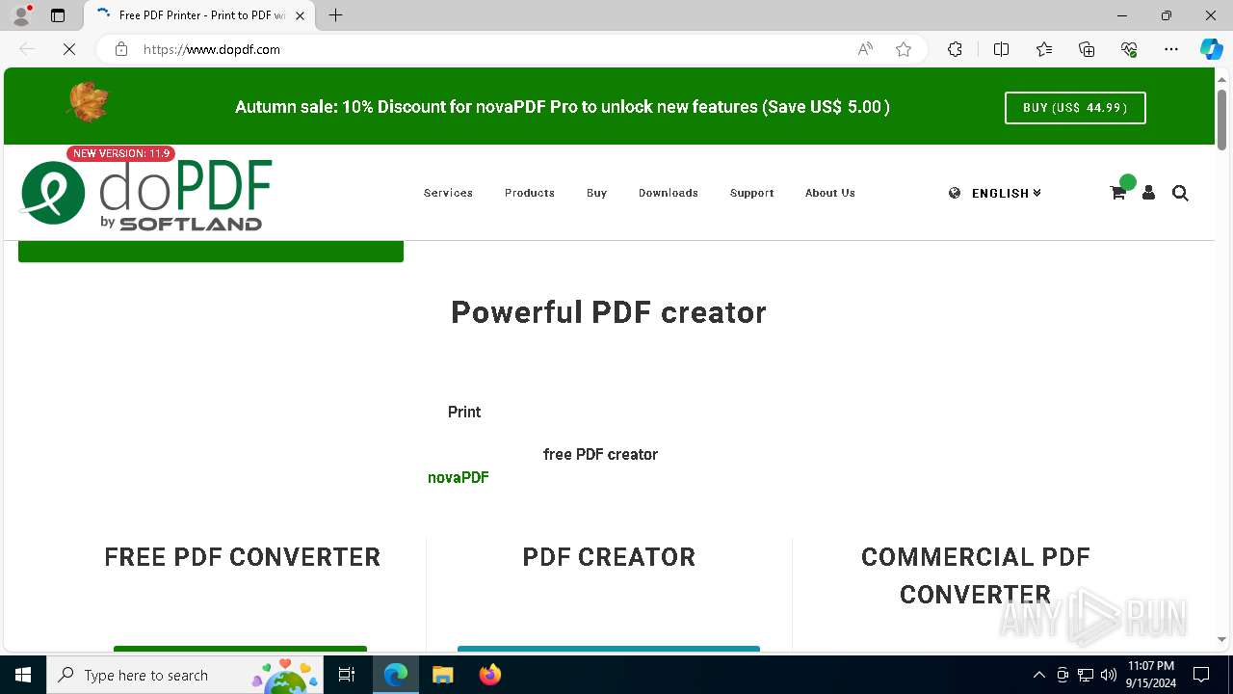Open the shopping cart icon

point(1117,193)
